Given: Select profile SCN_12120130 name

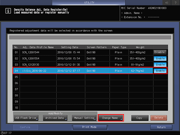Looking at the screenshot, I should pyautogui.click(x=31, y=65).
